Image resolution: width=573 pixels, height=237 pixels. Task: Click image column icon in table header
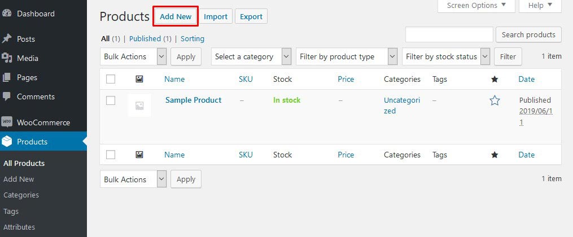click(139, 79)
